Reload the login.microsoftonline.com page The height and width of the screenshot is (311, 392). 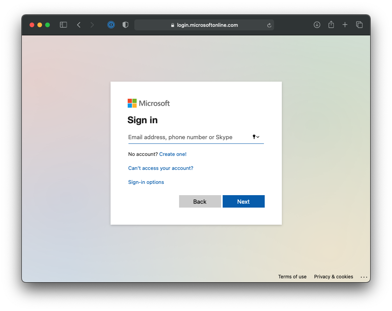(269, 25)
